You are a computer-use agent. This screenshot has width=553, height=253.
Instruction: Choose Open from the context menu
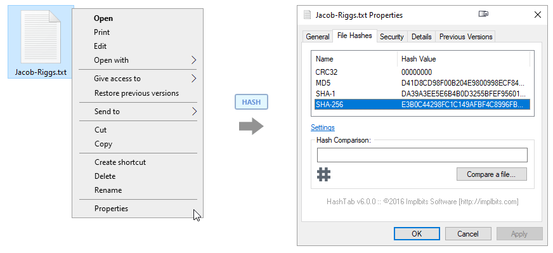tap(103, 18)
